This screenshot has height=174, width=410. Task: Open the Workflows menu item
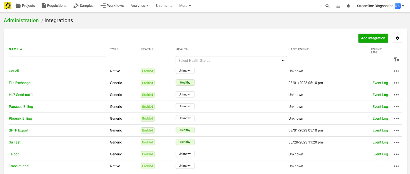pyautogui.click(x=112, y=6)
